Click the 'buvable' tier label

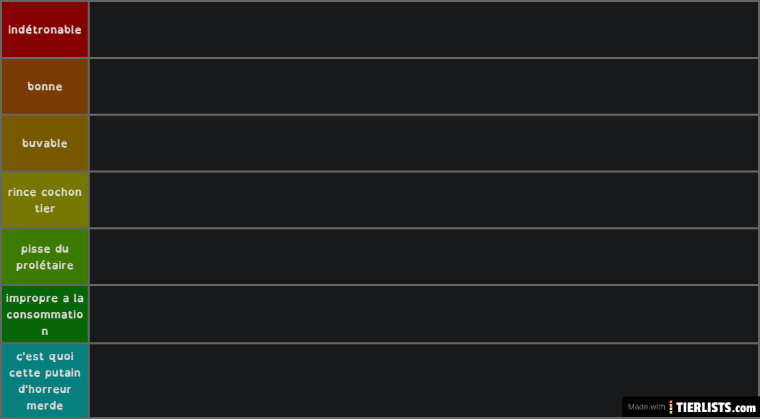45,143
